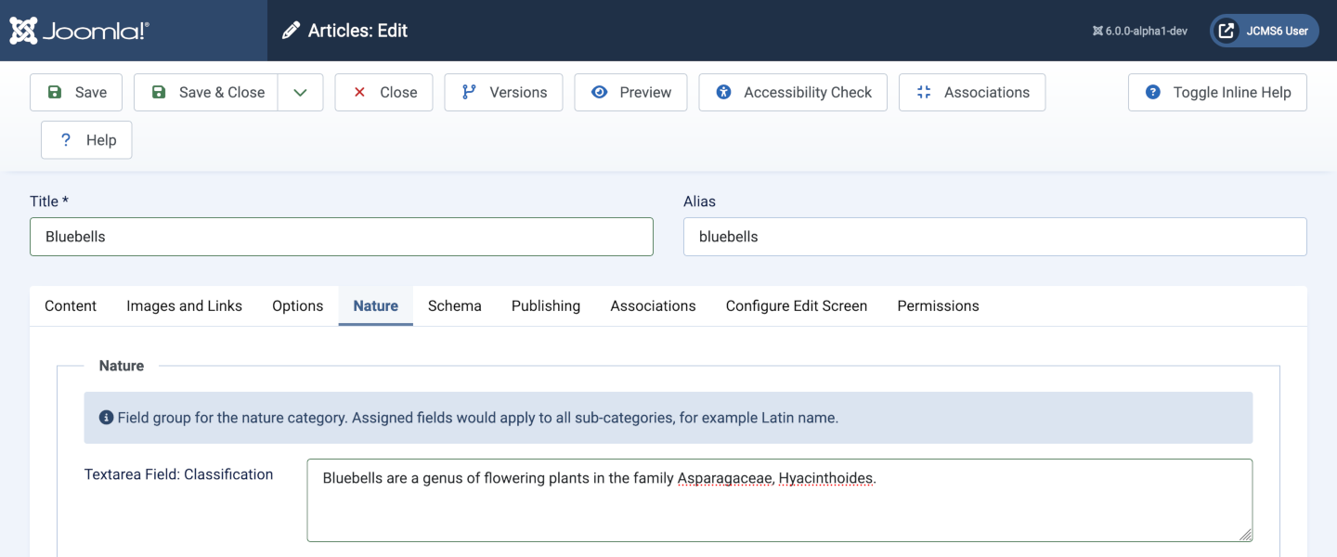Select the Associations arrows icon

click(x=922, y=92)
